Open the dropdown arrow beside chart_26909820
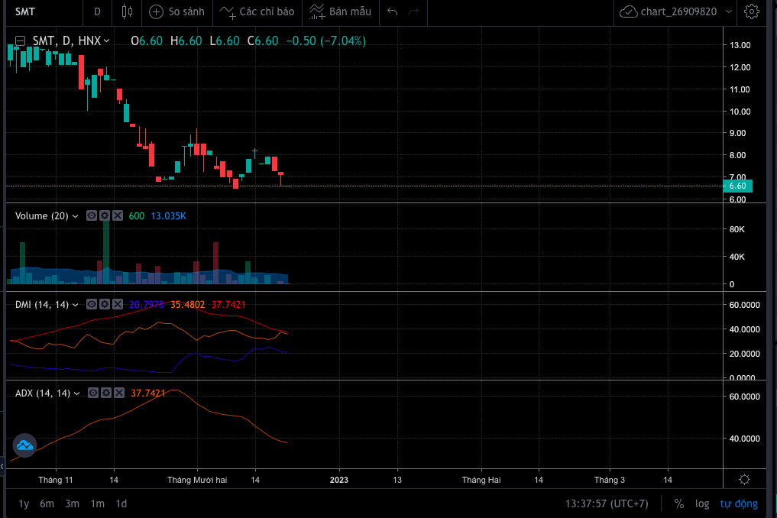The height and width of the screenshot is (518, 777). click(x=728, y=11)
